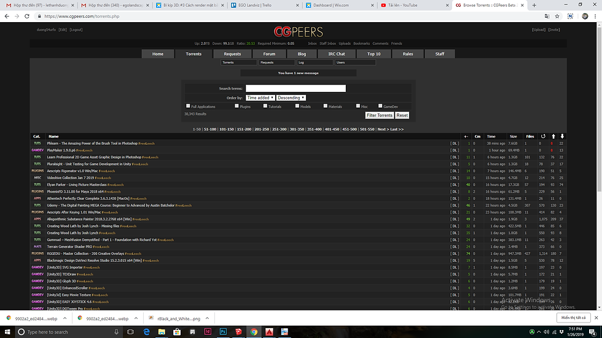Open the Blog navigation tab
602x338 pixels.
(x=302, y=54)
